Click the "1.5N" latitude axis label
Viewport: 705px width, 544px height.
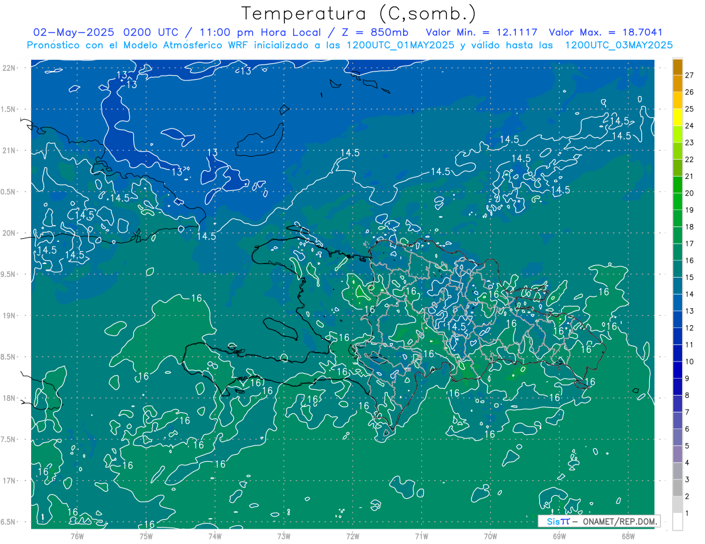click(8, 109)
